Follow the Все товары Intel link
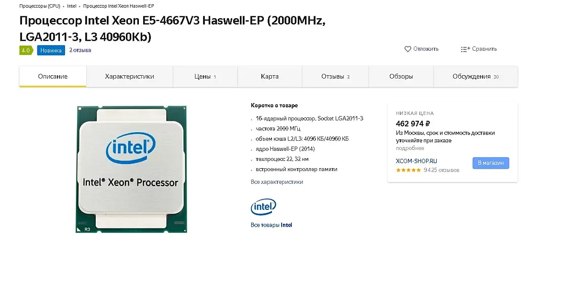 point(271,225)
